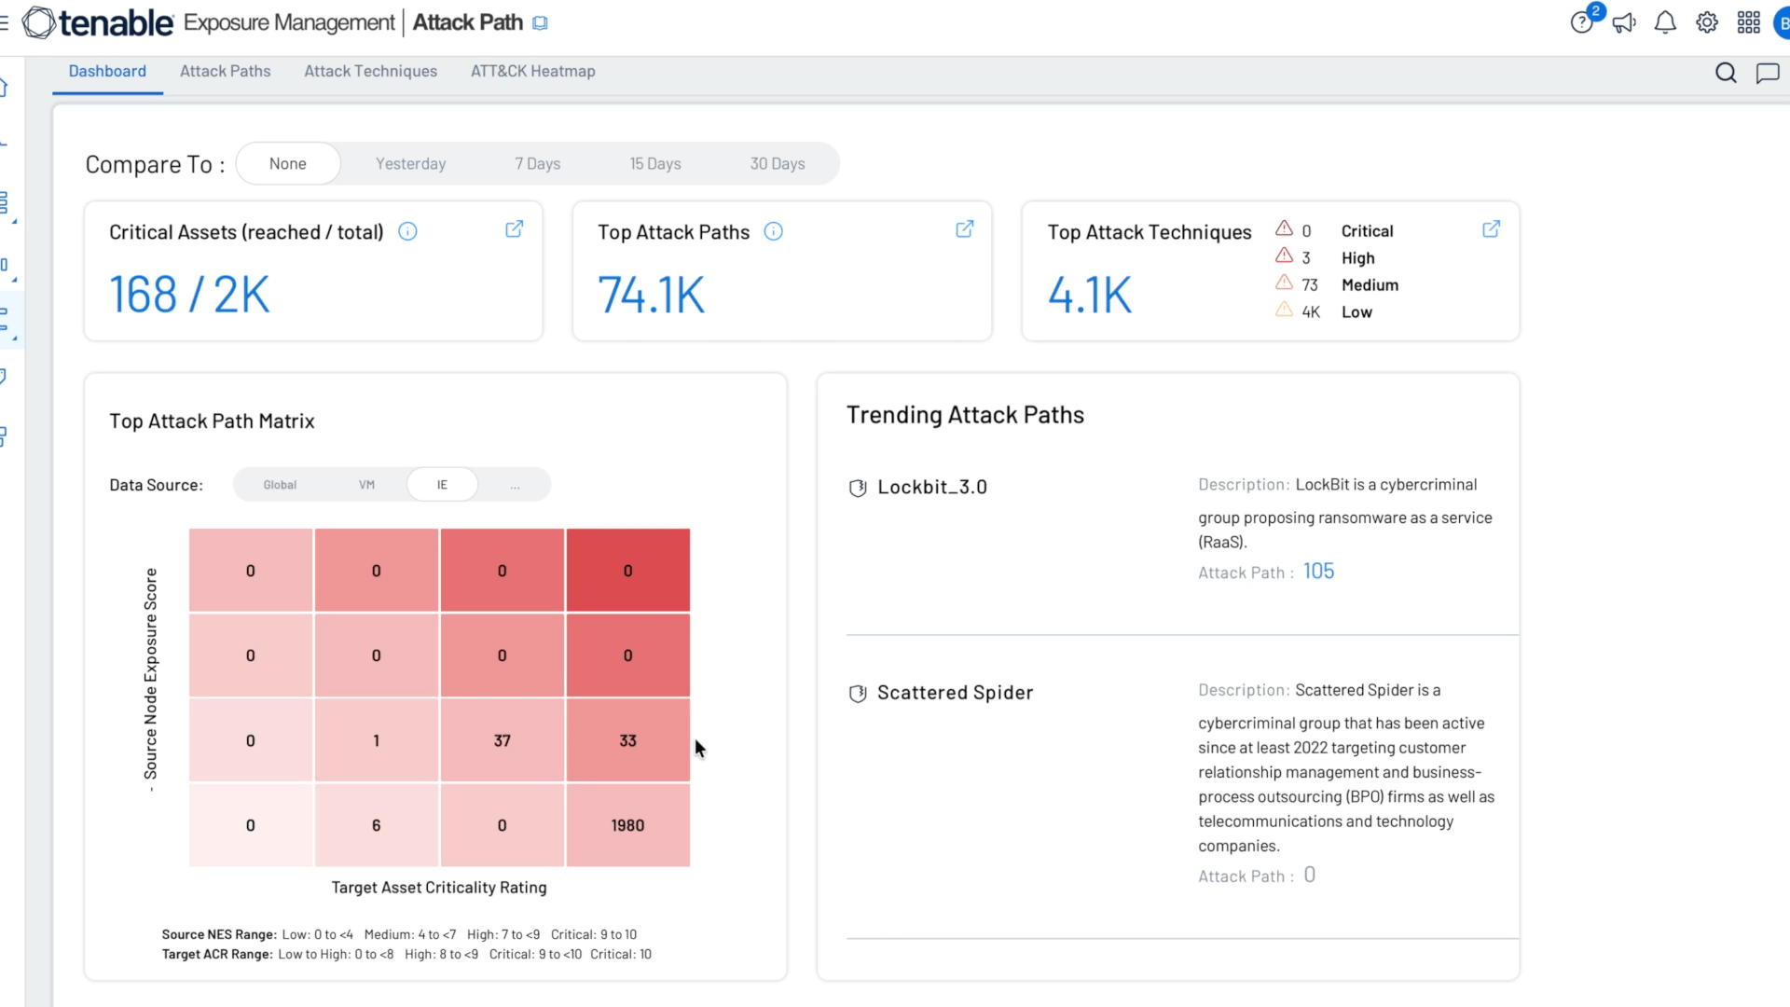Click the Source NES Range legend line
This screenshot has height=1007, width=1790.
coord(399,934)
